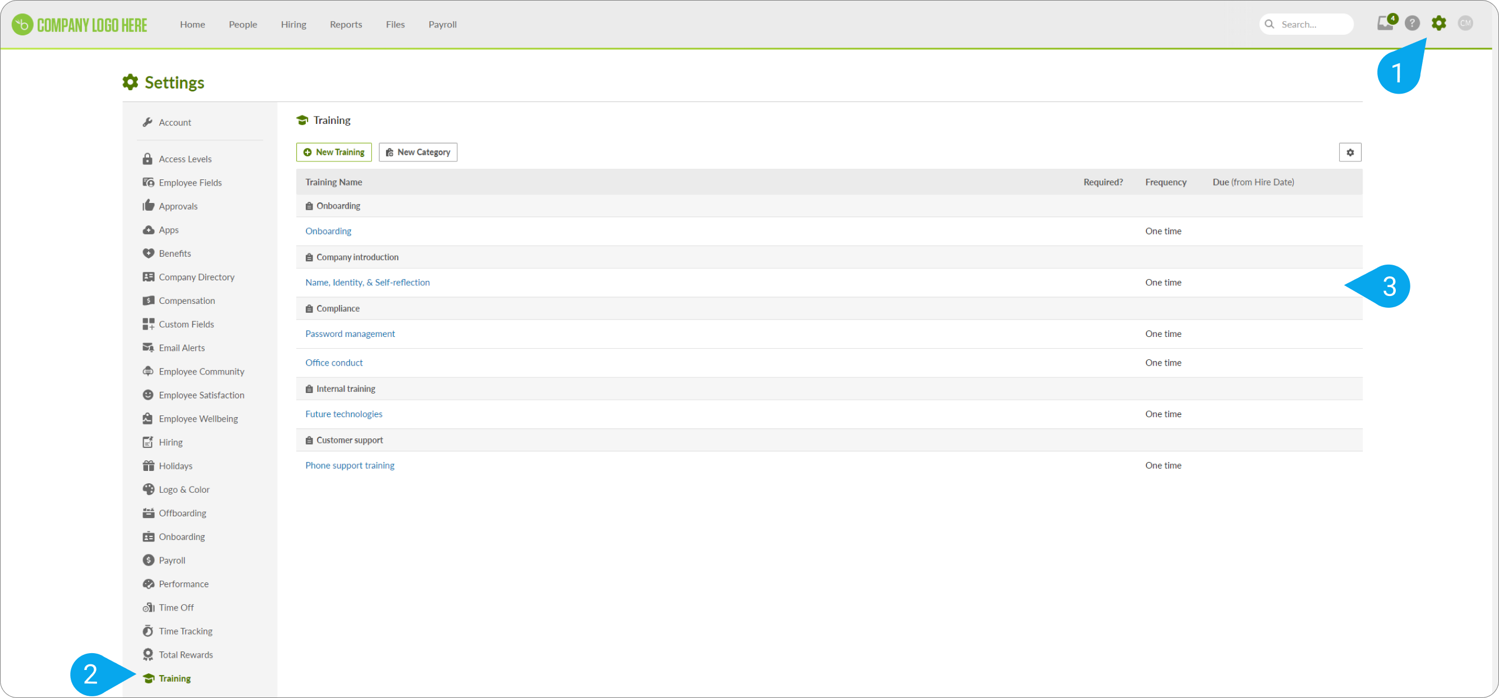The height and width of the screenshot is (698, 1499).
Task: Open the People menu
Action: 243,25
